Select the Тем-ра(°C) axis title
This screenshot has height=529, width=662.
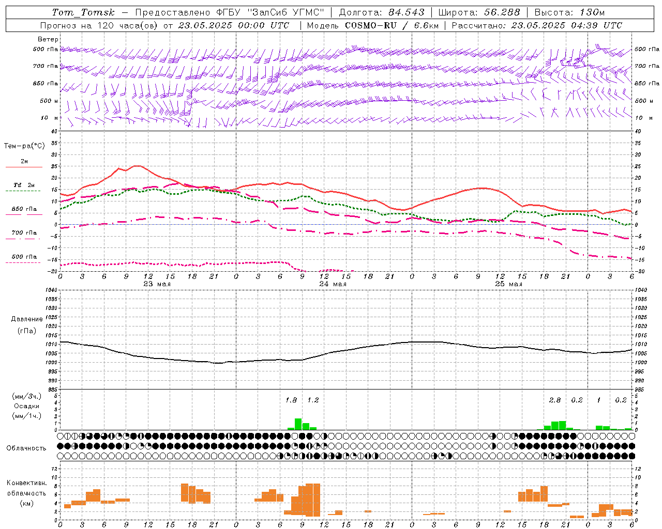[x=24, y=146]
